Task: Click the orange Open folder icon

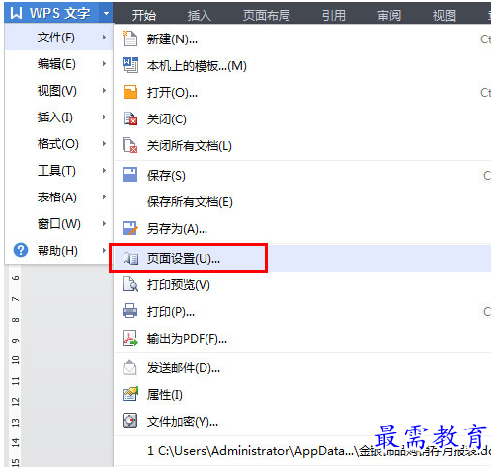Action: tap(130, 92)
